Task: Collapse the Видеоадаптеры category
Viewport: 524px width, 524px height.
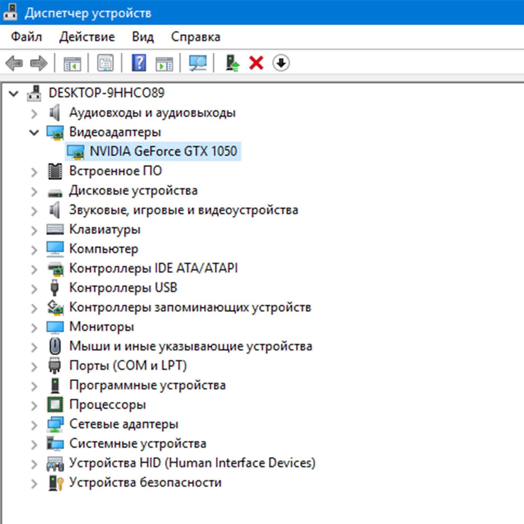Action: 34,132
